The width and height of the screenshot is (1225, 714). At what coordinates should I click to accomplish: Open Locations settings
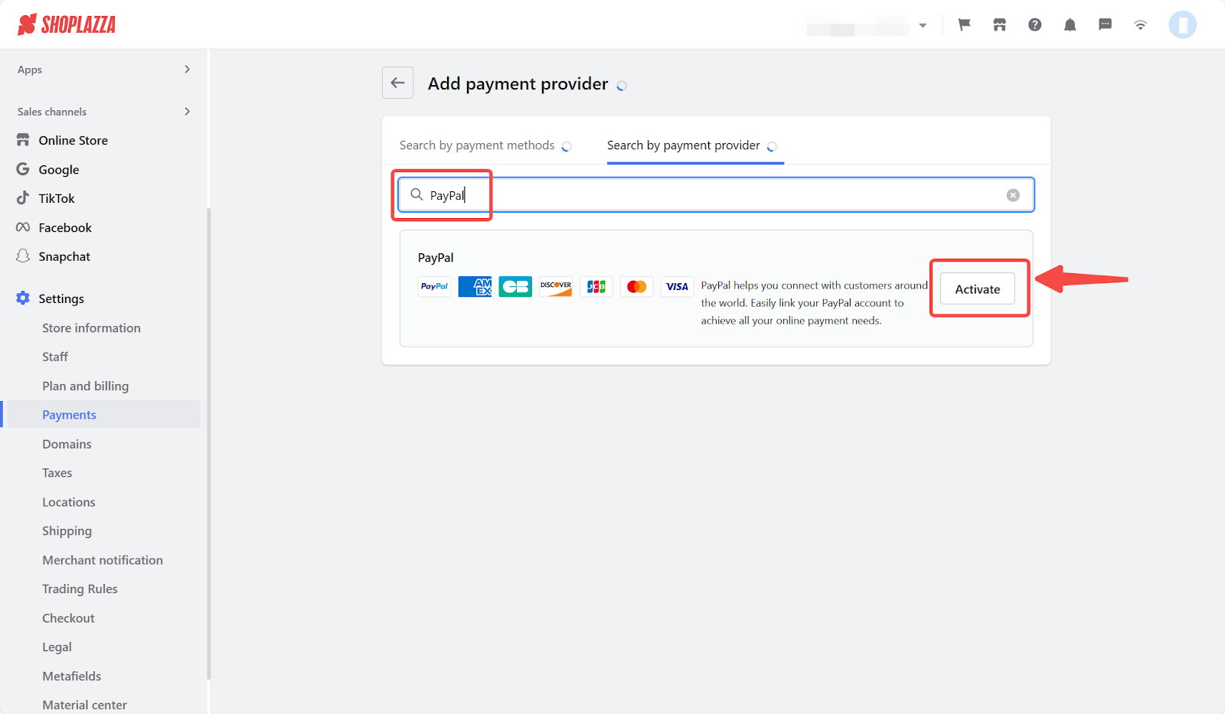click(69, 502)
